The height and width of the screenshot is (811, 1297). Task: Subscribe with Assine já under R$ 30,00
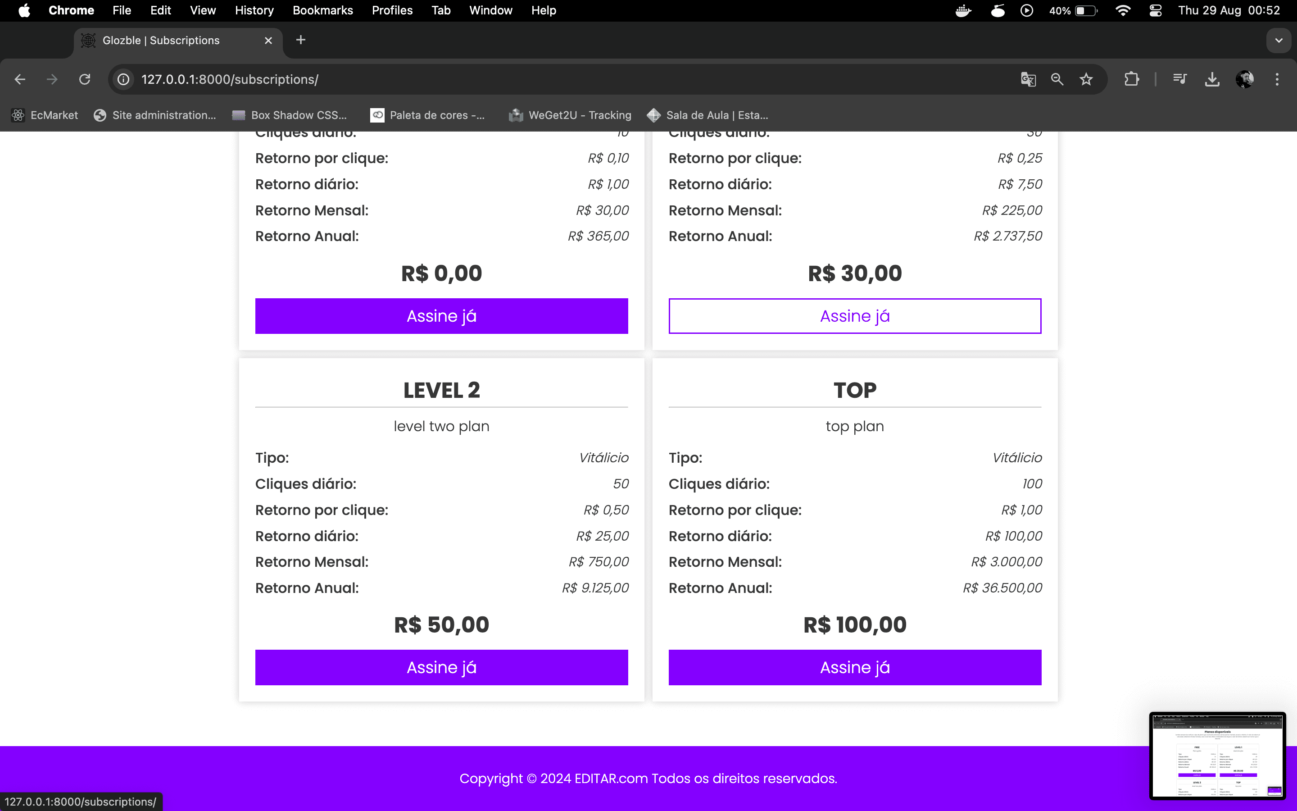855,316
